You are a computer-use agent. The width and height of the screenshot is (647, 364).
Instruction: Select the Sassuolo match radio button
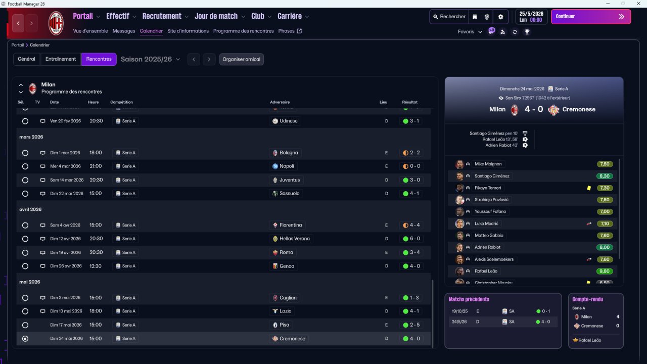[x=25, y=194]
